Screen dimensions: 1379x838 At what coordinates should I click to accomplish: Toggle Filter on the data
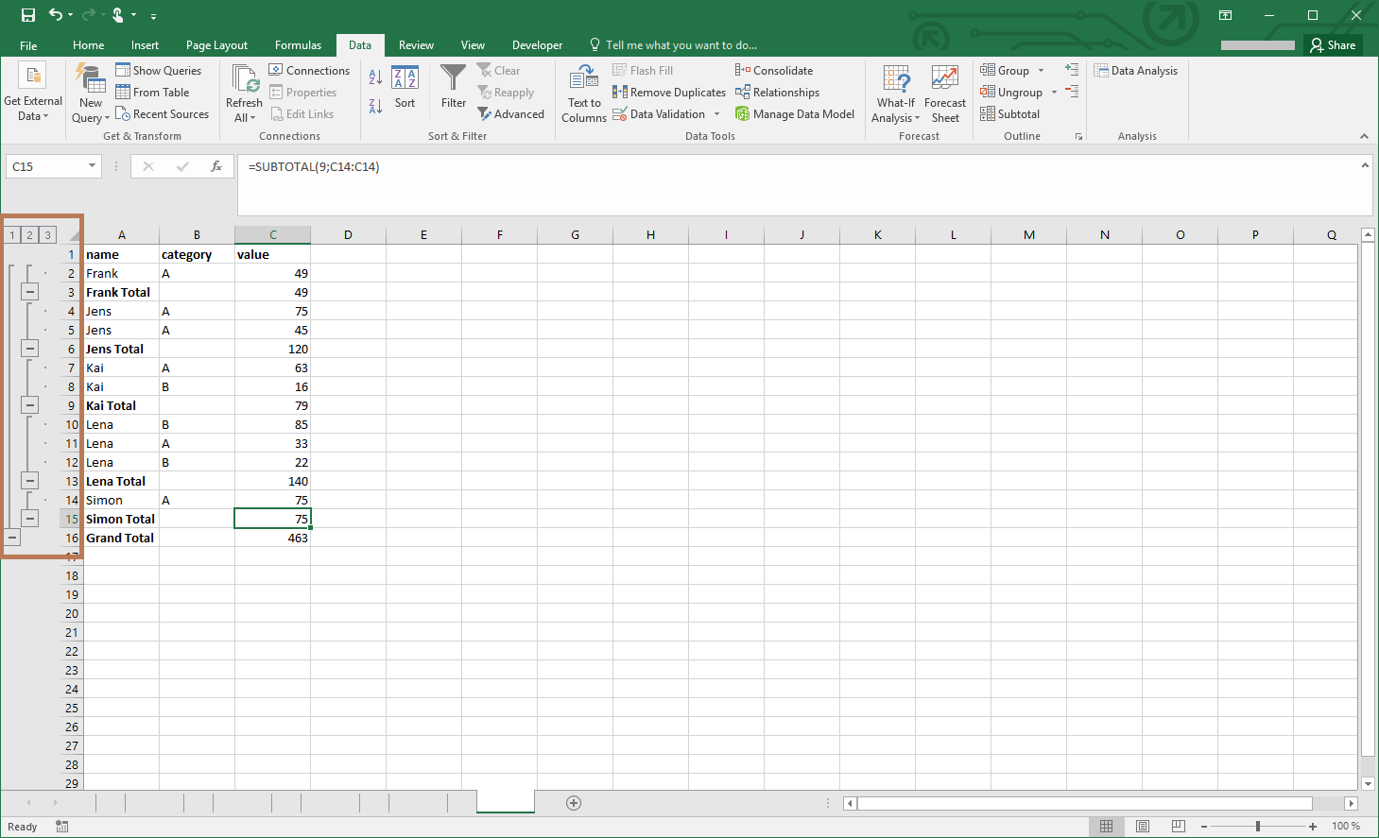(x=453, y=92)
